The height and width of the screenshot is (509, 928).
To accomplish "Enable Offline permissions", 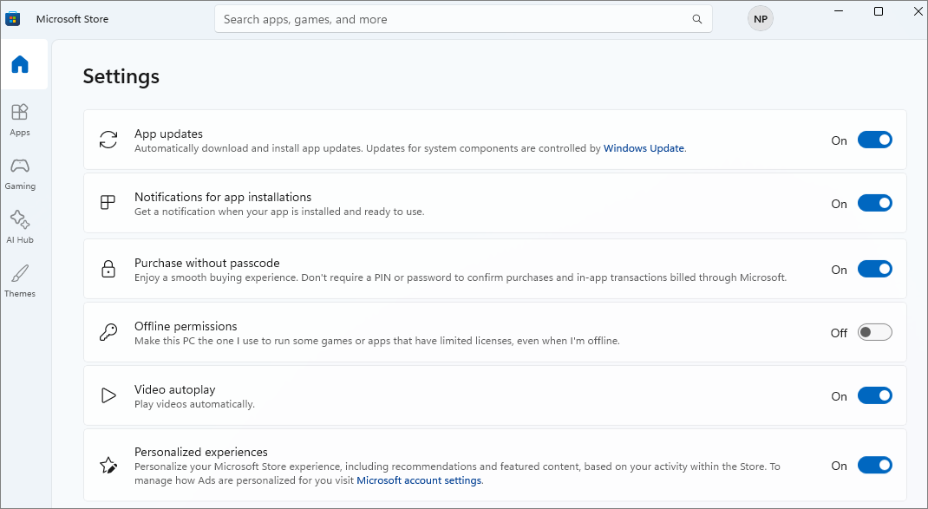I will [x=874, y=332].
